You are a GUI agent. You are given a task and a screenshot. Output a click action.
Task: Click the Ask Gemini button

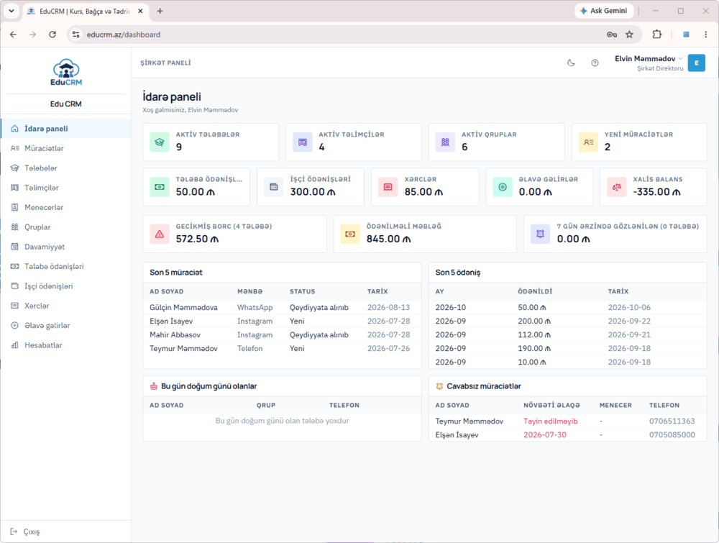pyautogui.click(x=604, y=11)
